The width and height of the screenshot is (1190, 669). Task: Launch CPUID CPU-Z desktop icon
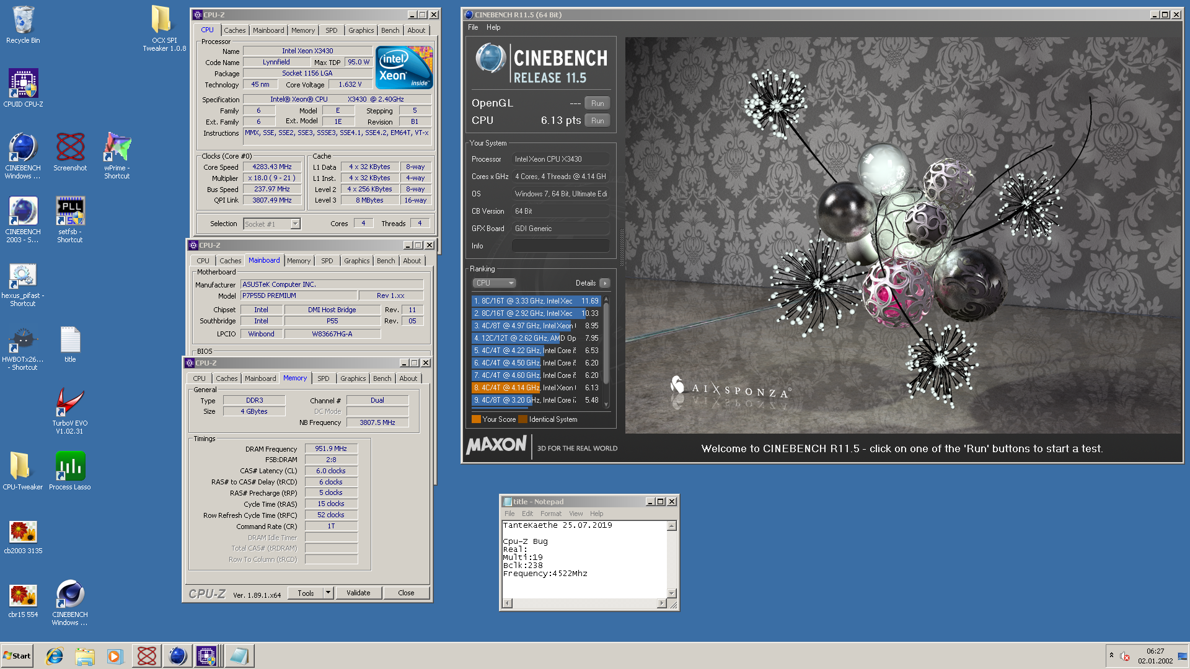[23, 88]
